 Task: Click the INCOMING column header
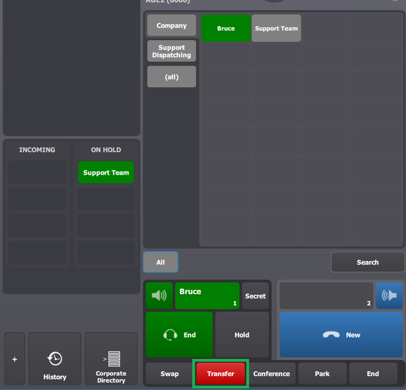point(37,149)
